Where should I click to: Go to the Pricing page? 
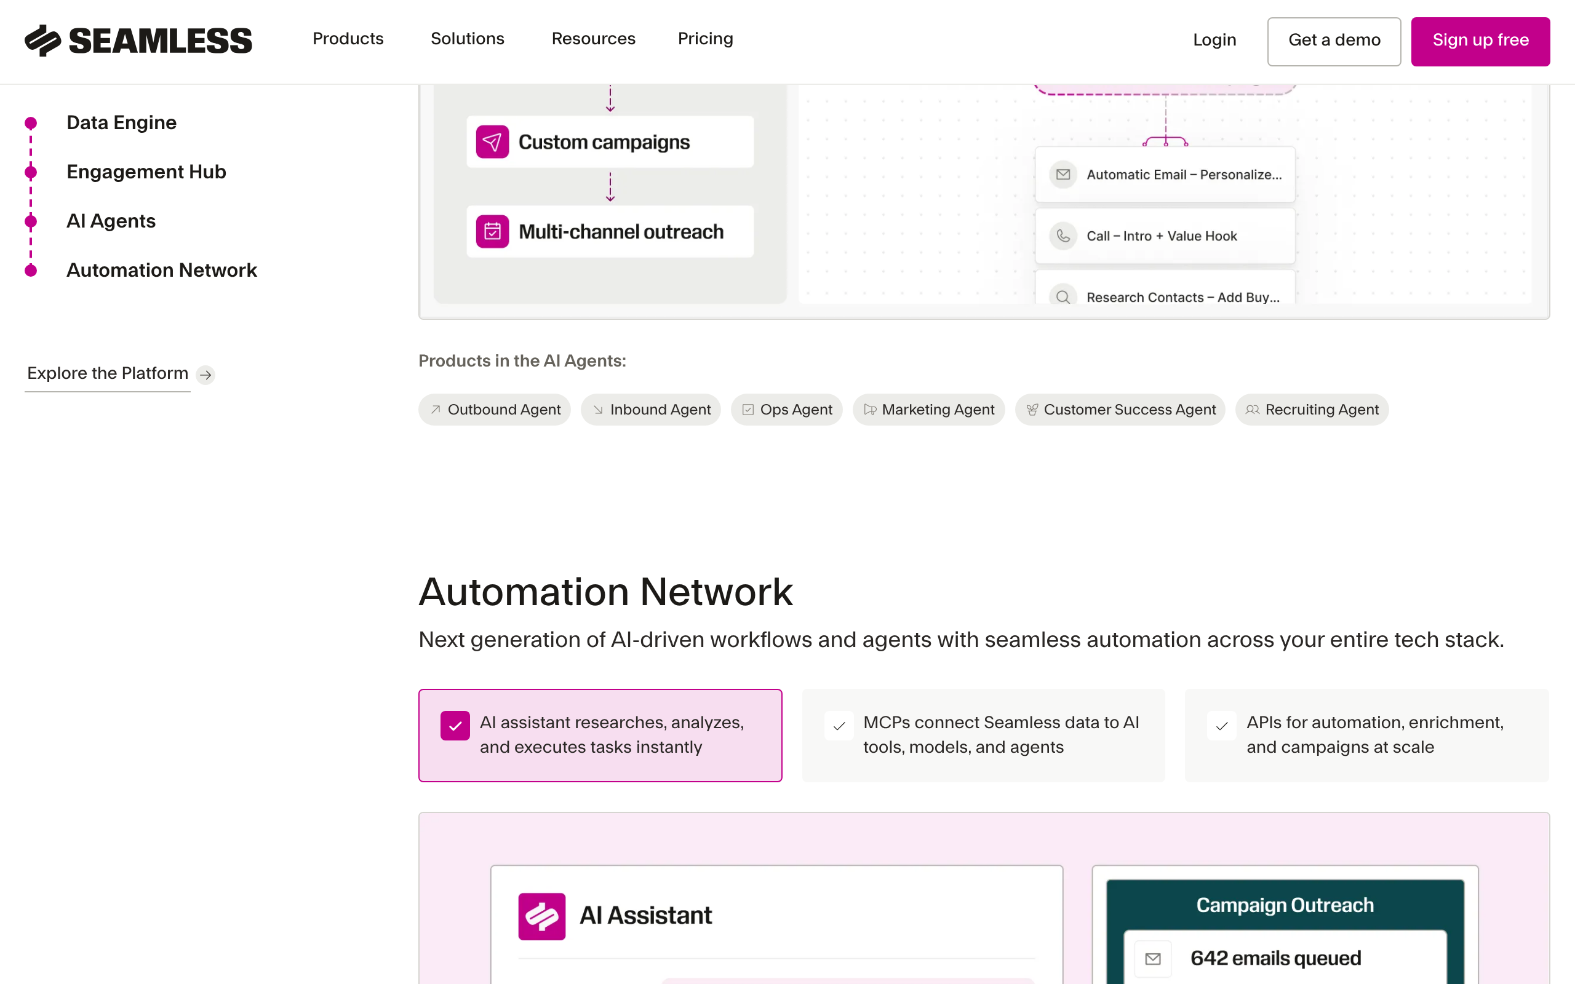[706, 39]
